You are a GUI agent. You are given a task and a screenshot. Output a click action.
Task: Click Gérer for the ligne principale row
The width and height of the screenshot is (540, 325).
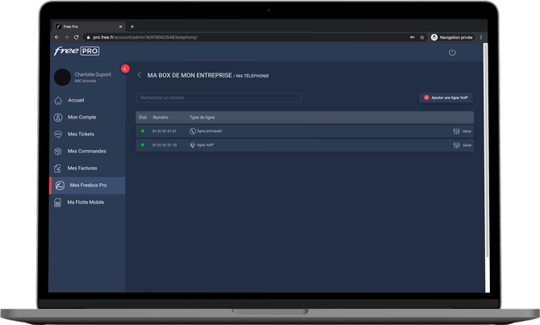coord(463,131)
